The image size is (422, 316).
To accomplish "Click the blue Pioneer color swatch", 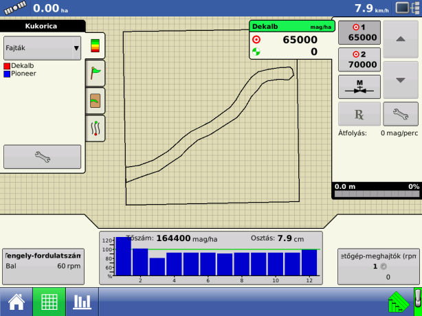I will pyautogui.click(x=7, y=74).
